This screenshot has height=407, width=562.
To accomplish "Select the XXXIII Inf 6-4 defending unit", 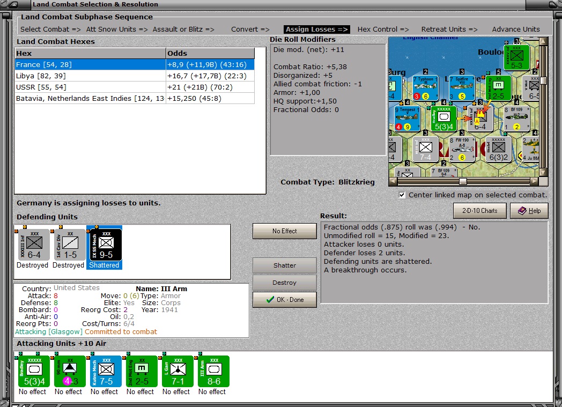I will click(33, 245).
